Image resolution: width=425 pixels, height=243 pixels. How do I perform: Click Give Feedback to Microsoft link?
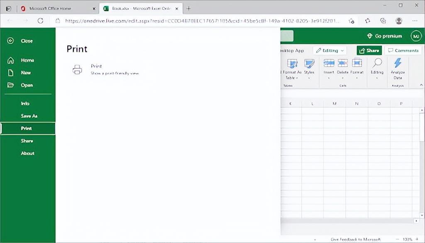[356, 240]
